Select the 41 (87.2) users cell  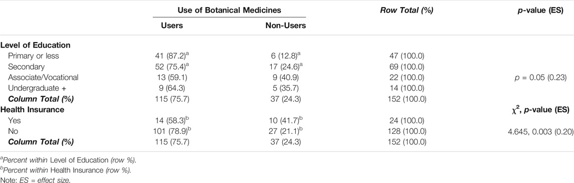tap(171, 56)
